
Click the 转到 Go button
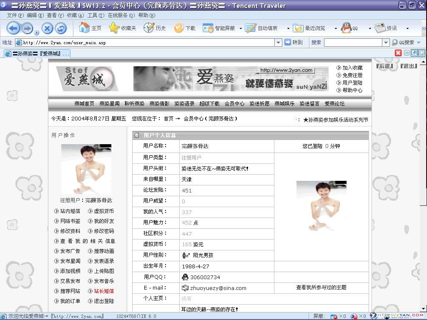[x=294, y=42]
